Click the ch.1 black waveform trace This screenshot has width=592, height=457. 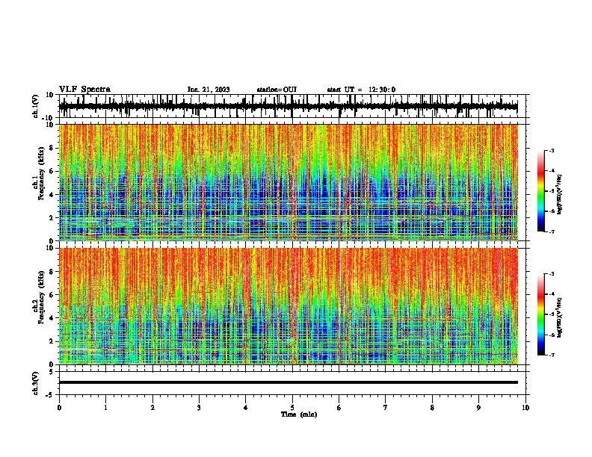tap(288, 106)
